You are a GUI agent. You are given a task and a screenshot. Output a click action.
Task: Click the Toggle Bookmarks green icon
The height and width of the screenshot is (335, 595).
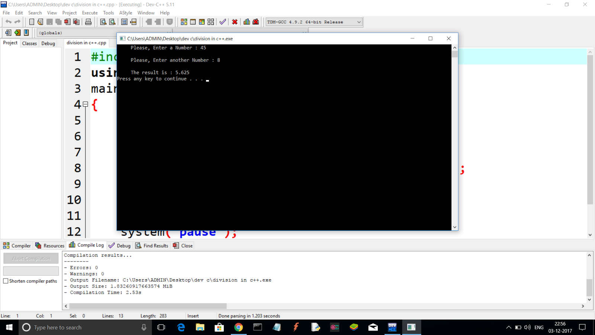(x=17, y=33)
